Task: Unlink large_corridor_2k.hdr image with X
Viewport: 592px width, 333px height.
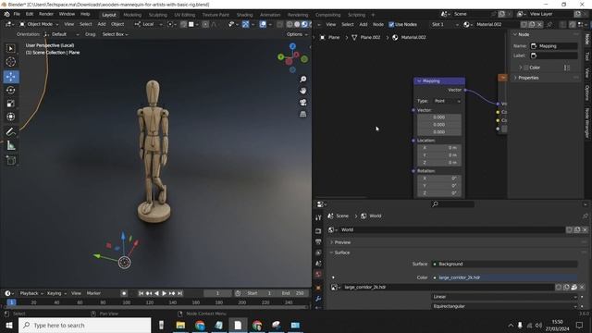Action: coord(582,288)
